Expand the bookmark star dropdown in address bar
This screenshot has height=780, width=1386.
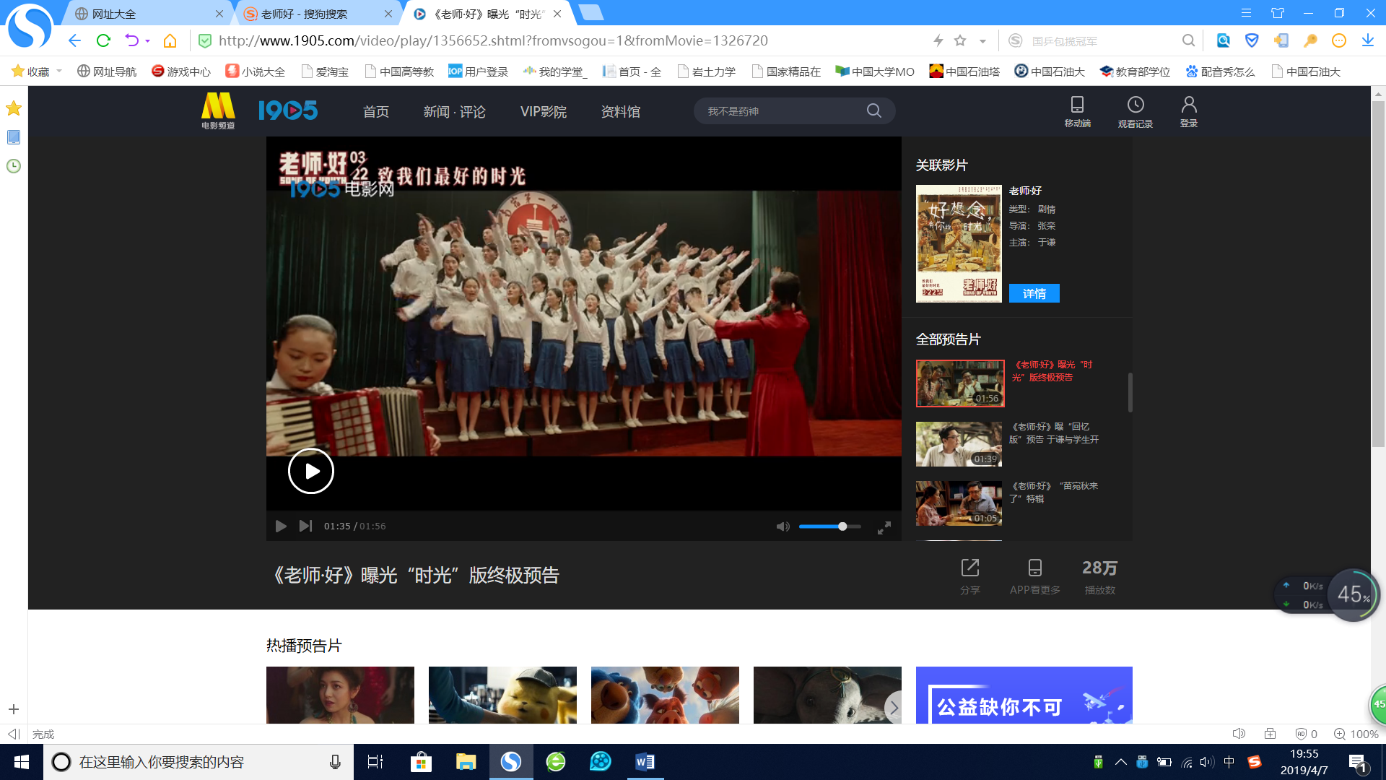tap(982, 41)
